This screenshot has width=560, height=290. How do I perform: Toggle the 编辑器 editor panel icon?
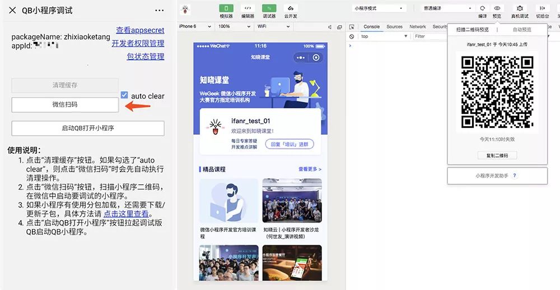coord(248,8)
